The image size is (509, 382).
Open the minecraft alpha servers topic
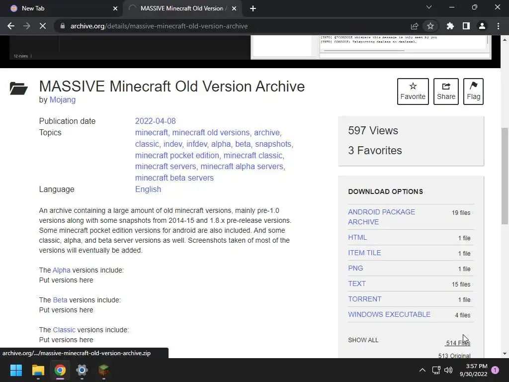pos(242,166)
